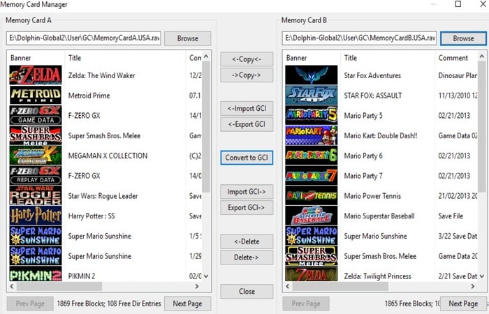Select the Star Wars Rogue Leader banner
Viewport: 489px width, 314px height.
[36, 195]
